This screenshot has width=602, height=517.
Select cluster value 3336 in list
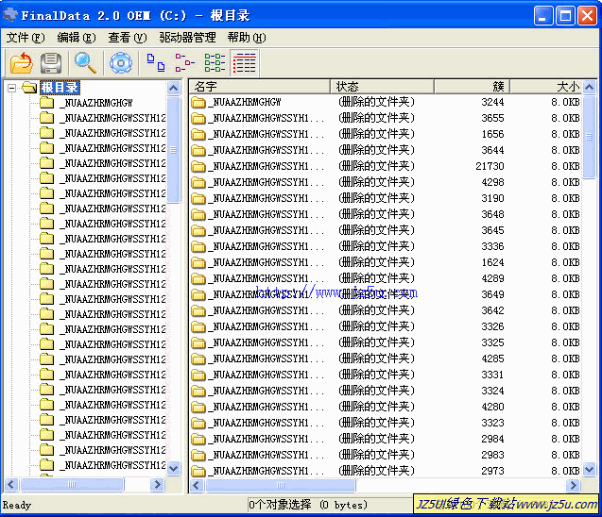pyautogui.click(x=492, y=246)
